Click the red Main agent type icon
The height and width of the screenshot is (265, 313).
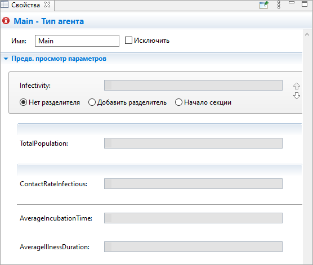pos(6,21)
